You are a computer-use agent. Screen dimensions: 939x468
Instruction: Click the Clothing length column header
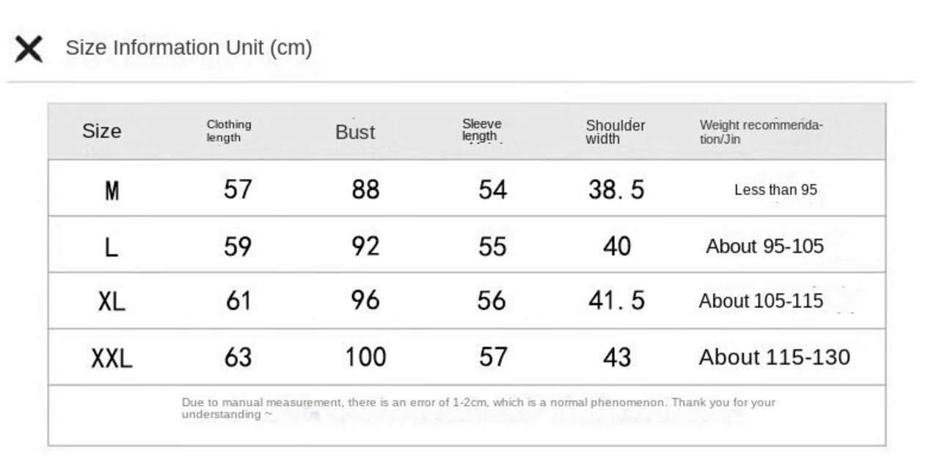point(229,131)
